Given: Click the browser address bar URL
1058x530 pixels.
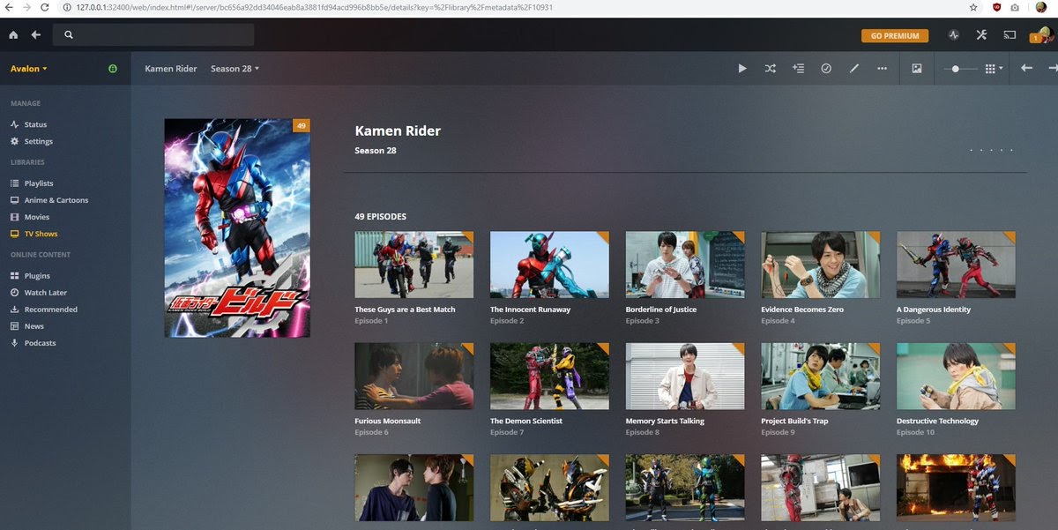Looking at the screenshot, I should [x=314, y=7].
